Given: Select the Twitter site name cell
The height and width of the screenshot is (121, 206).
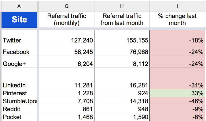Looking at the screenshot, I should click(x=19, y=37).
